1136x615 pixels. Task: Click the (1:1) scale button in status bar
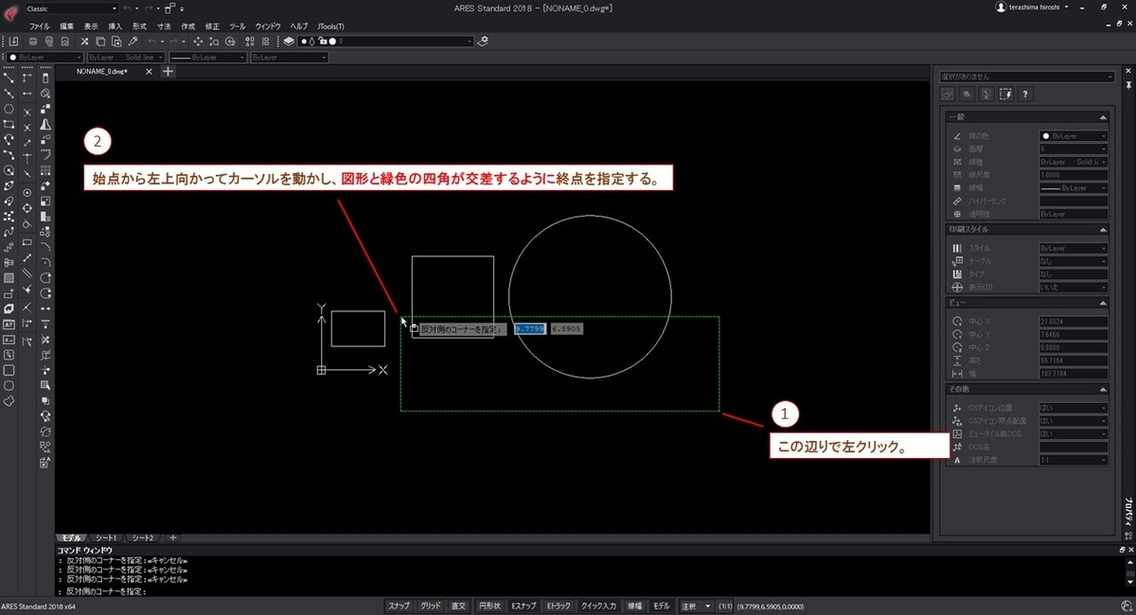724,606
